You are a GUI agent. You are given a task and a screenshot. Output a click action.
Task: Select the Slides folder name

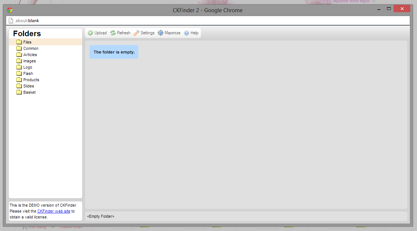[x=29, y=86]
